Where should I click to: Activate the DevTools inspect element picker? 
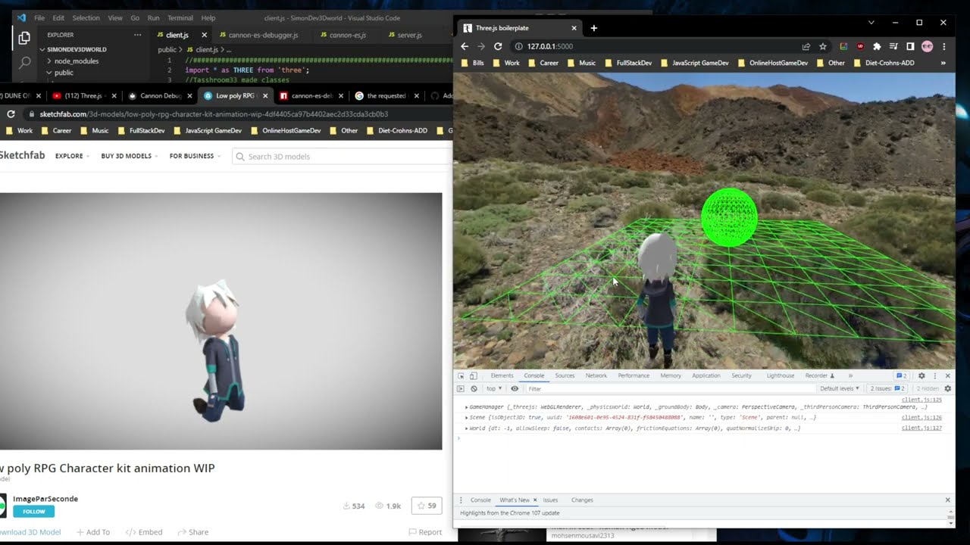[461, 375]
